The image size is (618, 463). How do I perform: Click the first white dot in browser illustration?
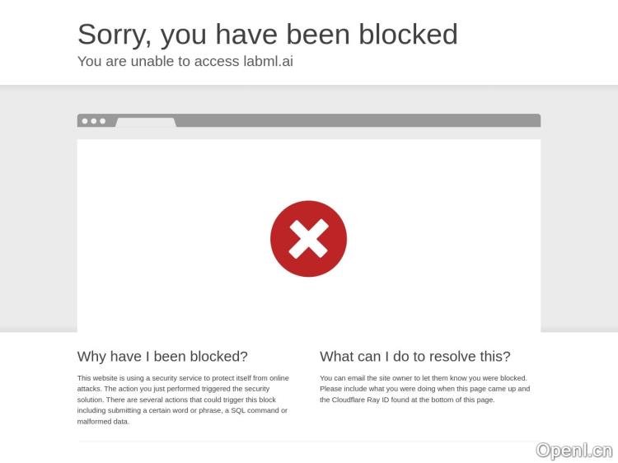tap(85, 121)
